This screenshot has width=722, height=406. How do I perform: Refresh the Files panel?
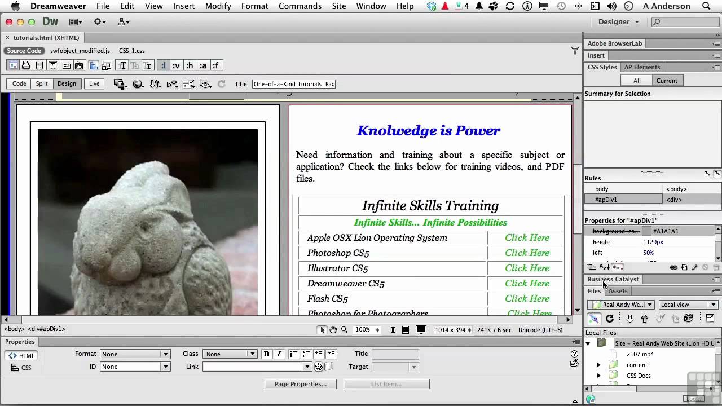pos(610,319)
